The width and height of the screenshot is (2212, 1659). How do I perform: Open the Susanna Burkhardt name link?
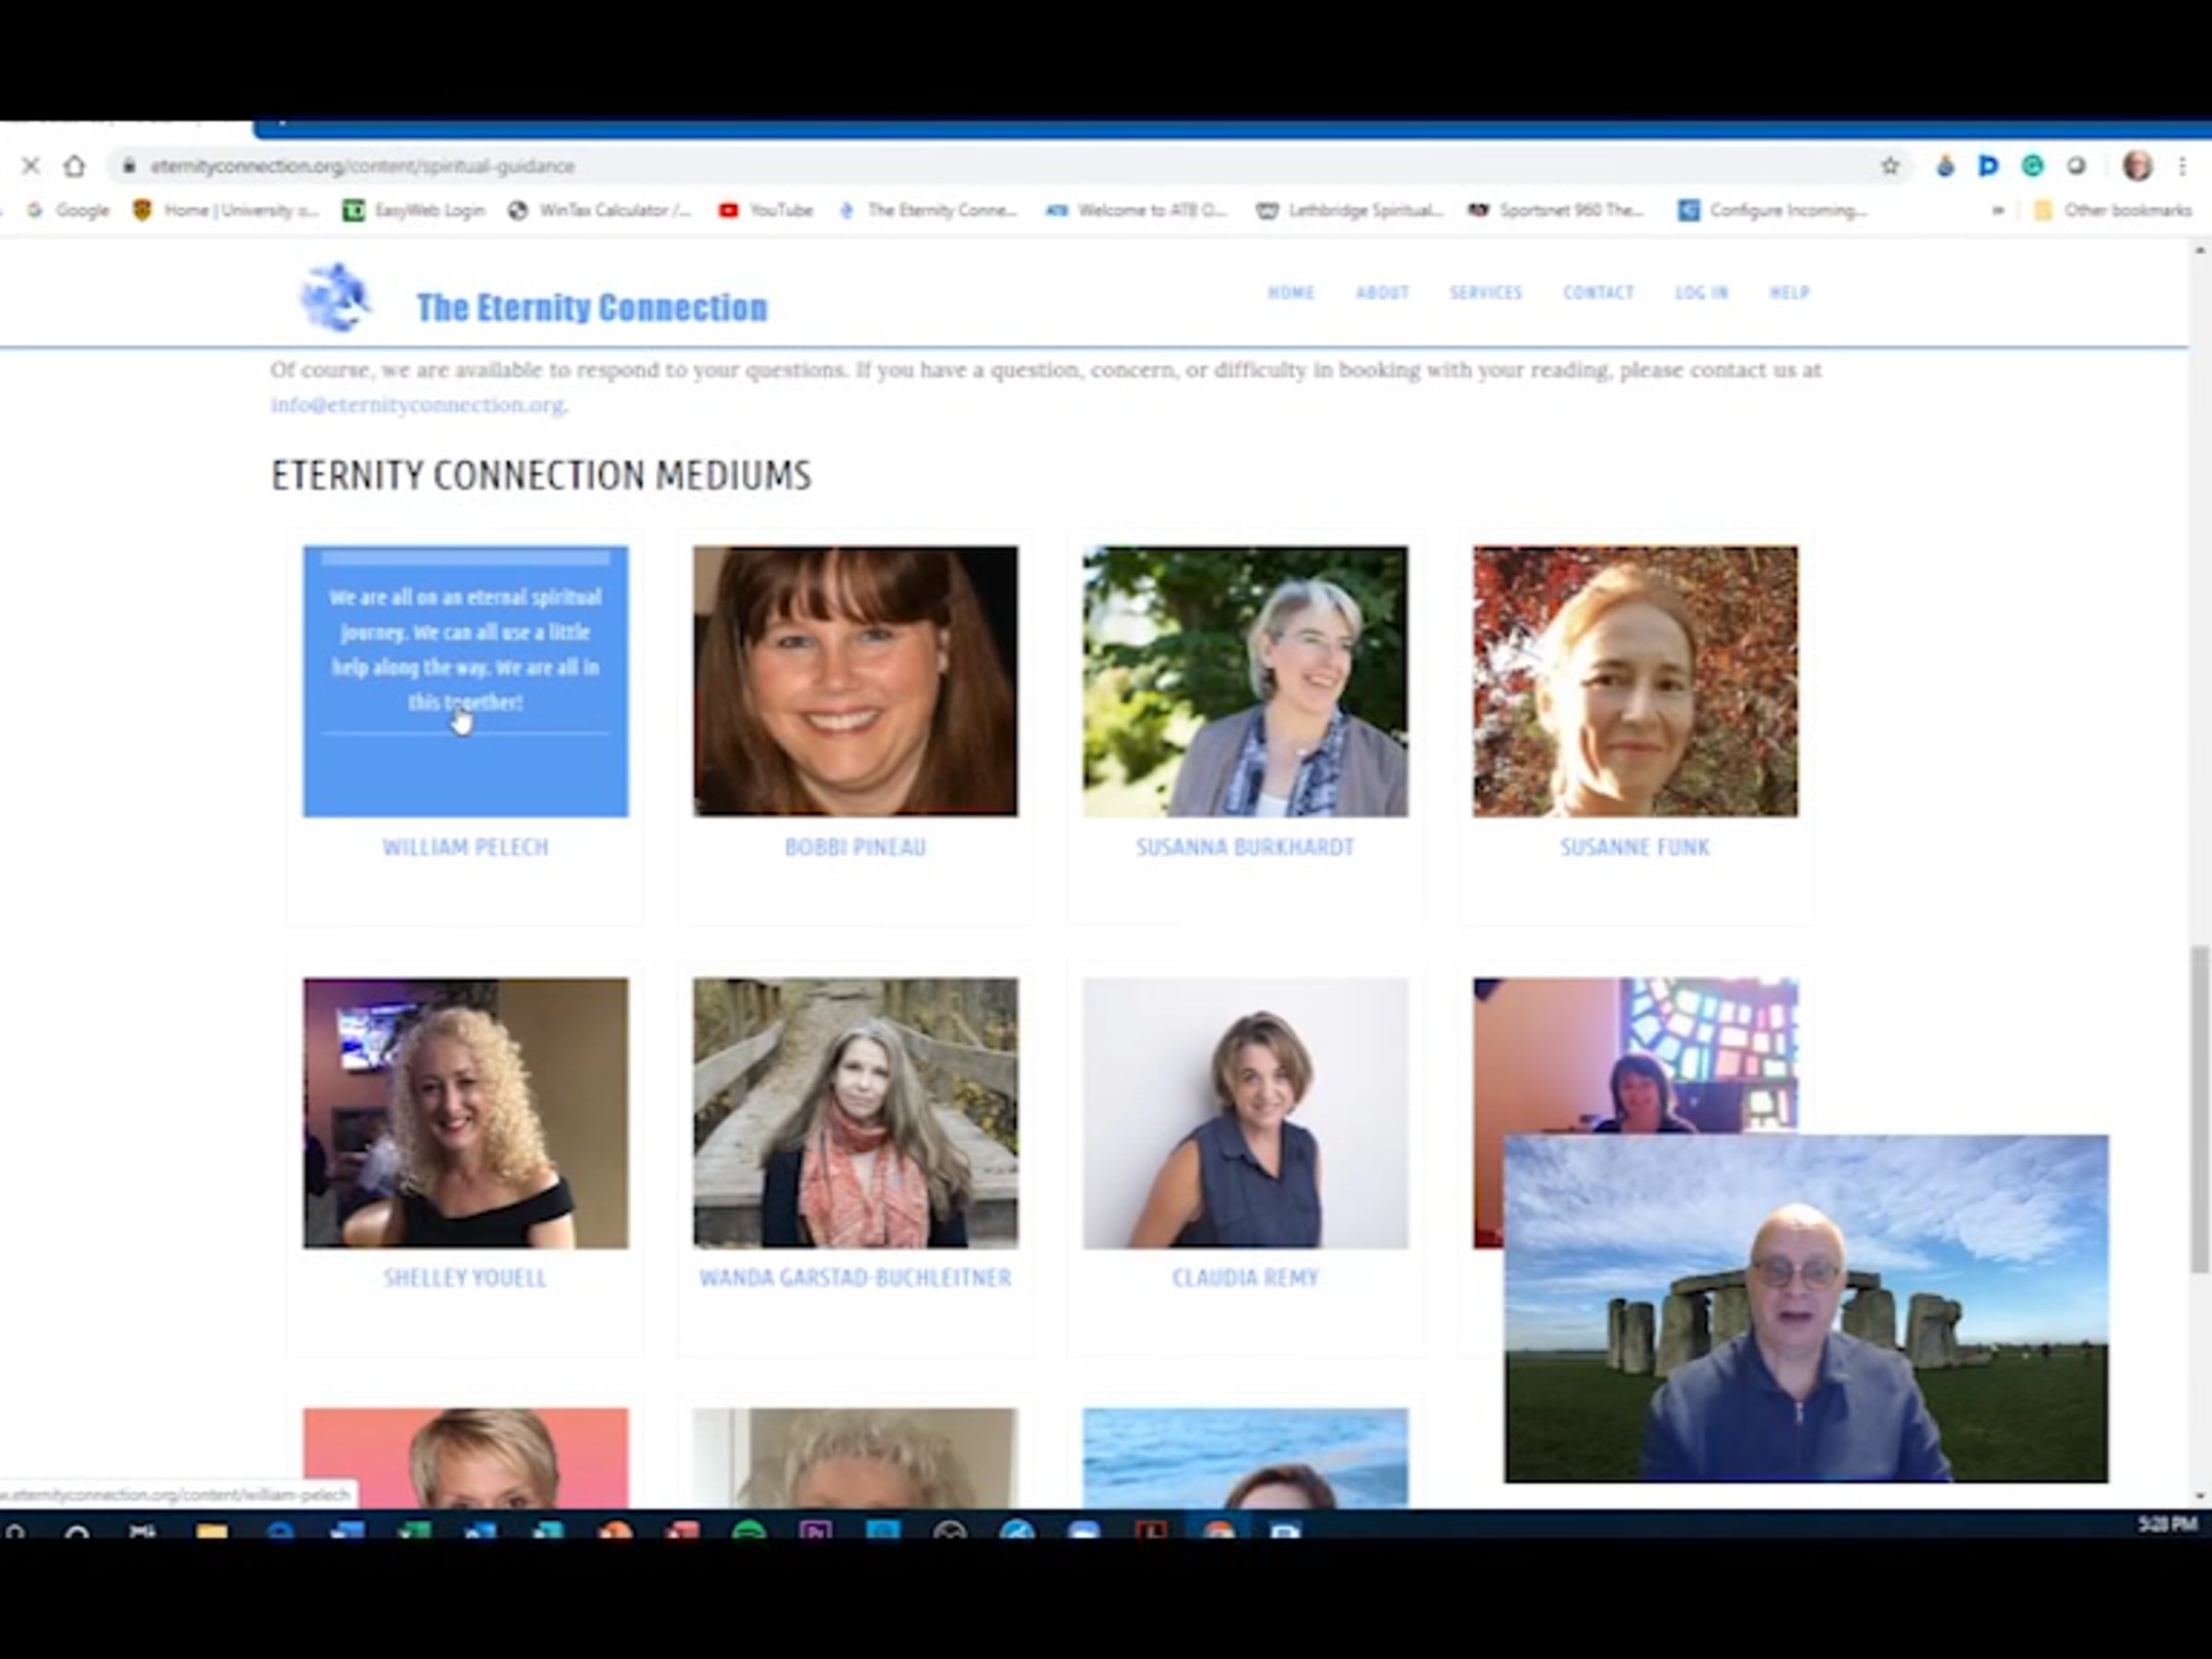point(1245,847)
